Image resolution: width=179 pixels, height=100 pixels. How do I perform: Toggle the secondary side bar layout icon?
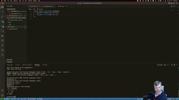174,3
